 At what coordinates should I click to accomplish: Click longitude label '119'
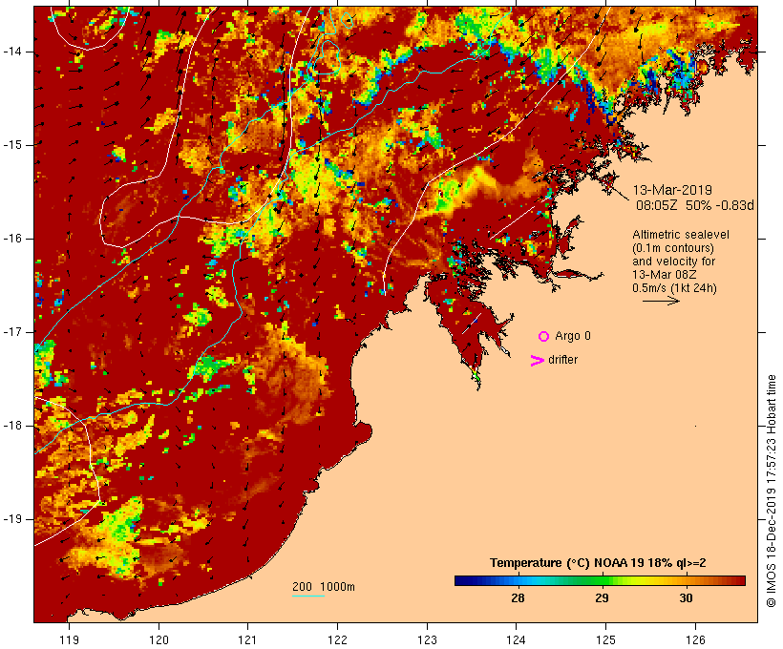click(69, 639)
